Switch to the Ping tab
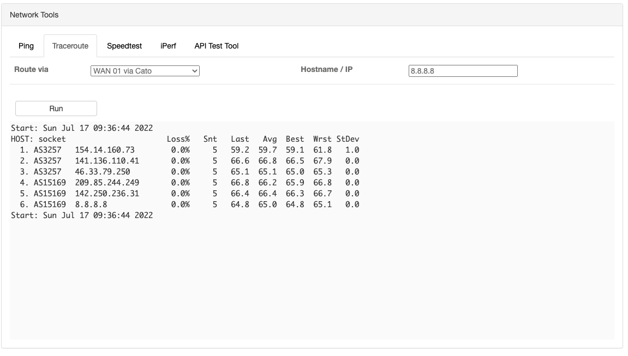 pyautogui.click(x=26, y=46)
